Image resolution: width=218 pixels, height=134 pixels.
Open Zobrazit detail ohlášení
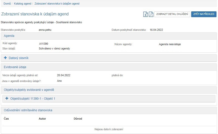(x=172, y=14)
